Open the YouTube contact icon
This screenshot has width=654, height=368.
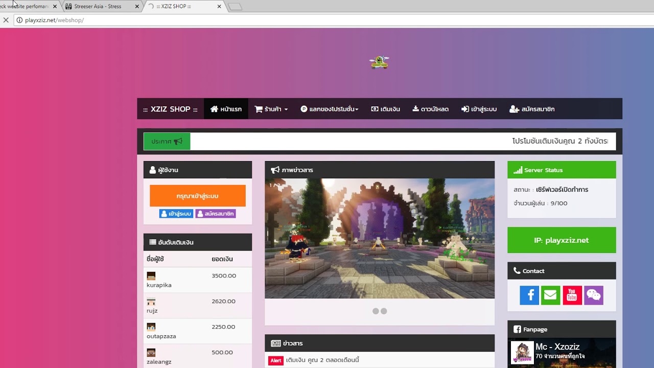[572, 295]
